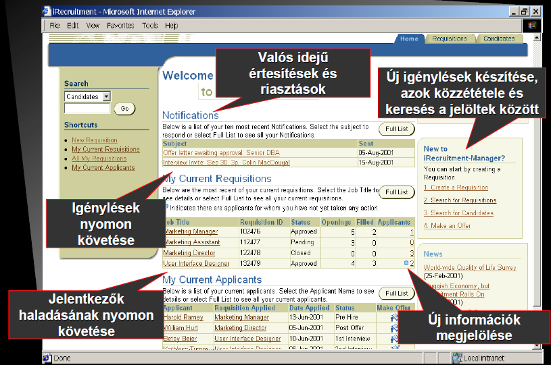The width and height of the screenshot is (551, 365).
Task: Open the Marketing Assistant requisition
Action: point(192,242)
